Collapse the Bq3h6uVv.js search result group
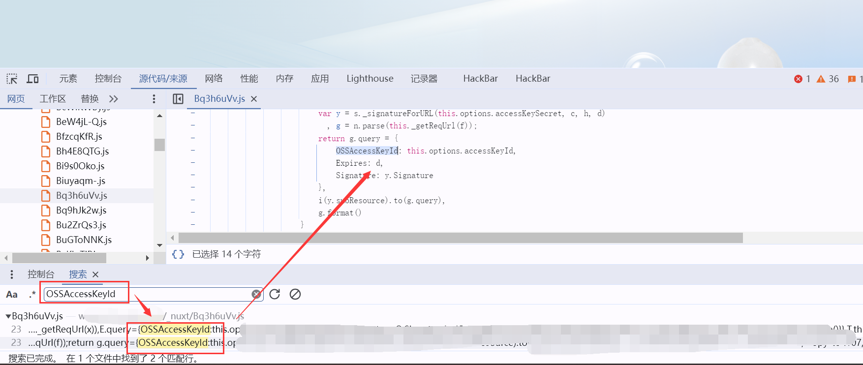 click(8, 316)
